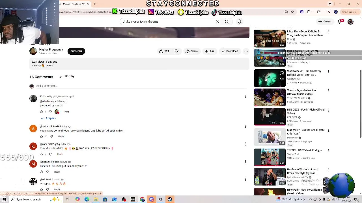Screen dimensions: 362x203
Task: Like the @automaticte9706 comment
Action: (41, 136)
